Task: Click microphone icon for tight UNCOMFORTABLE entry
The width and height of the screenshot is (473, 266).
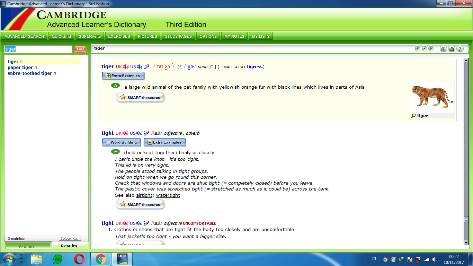Action: tap(146, 223)
